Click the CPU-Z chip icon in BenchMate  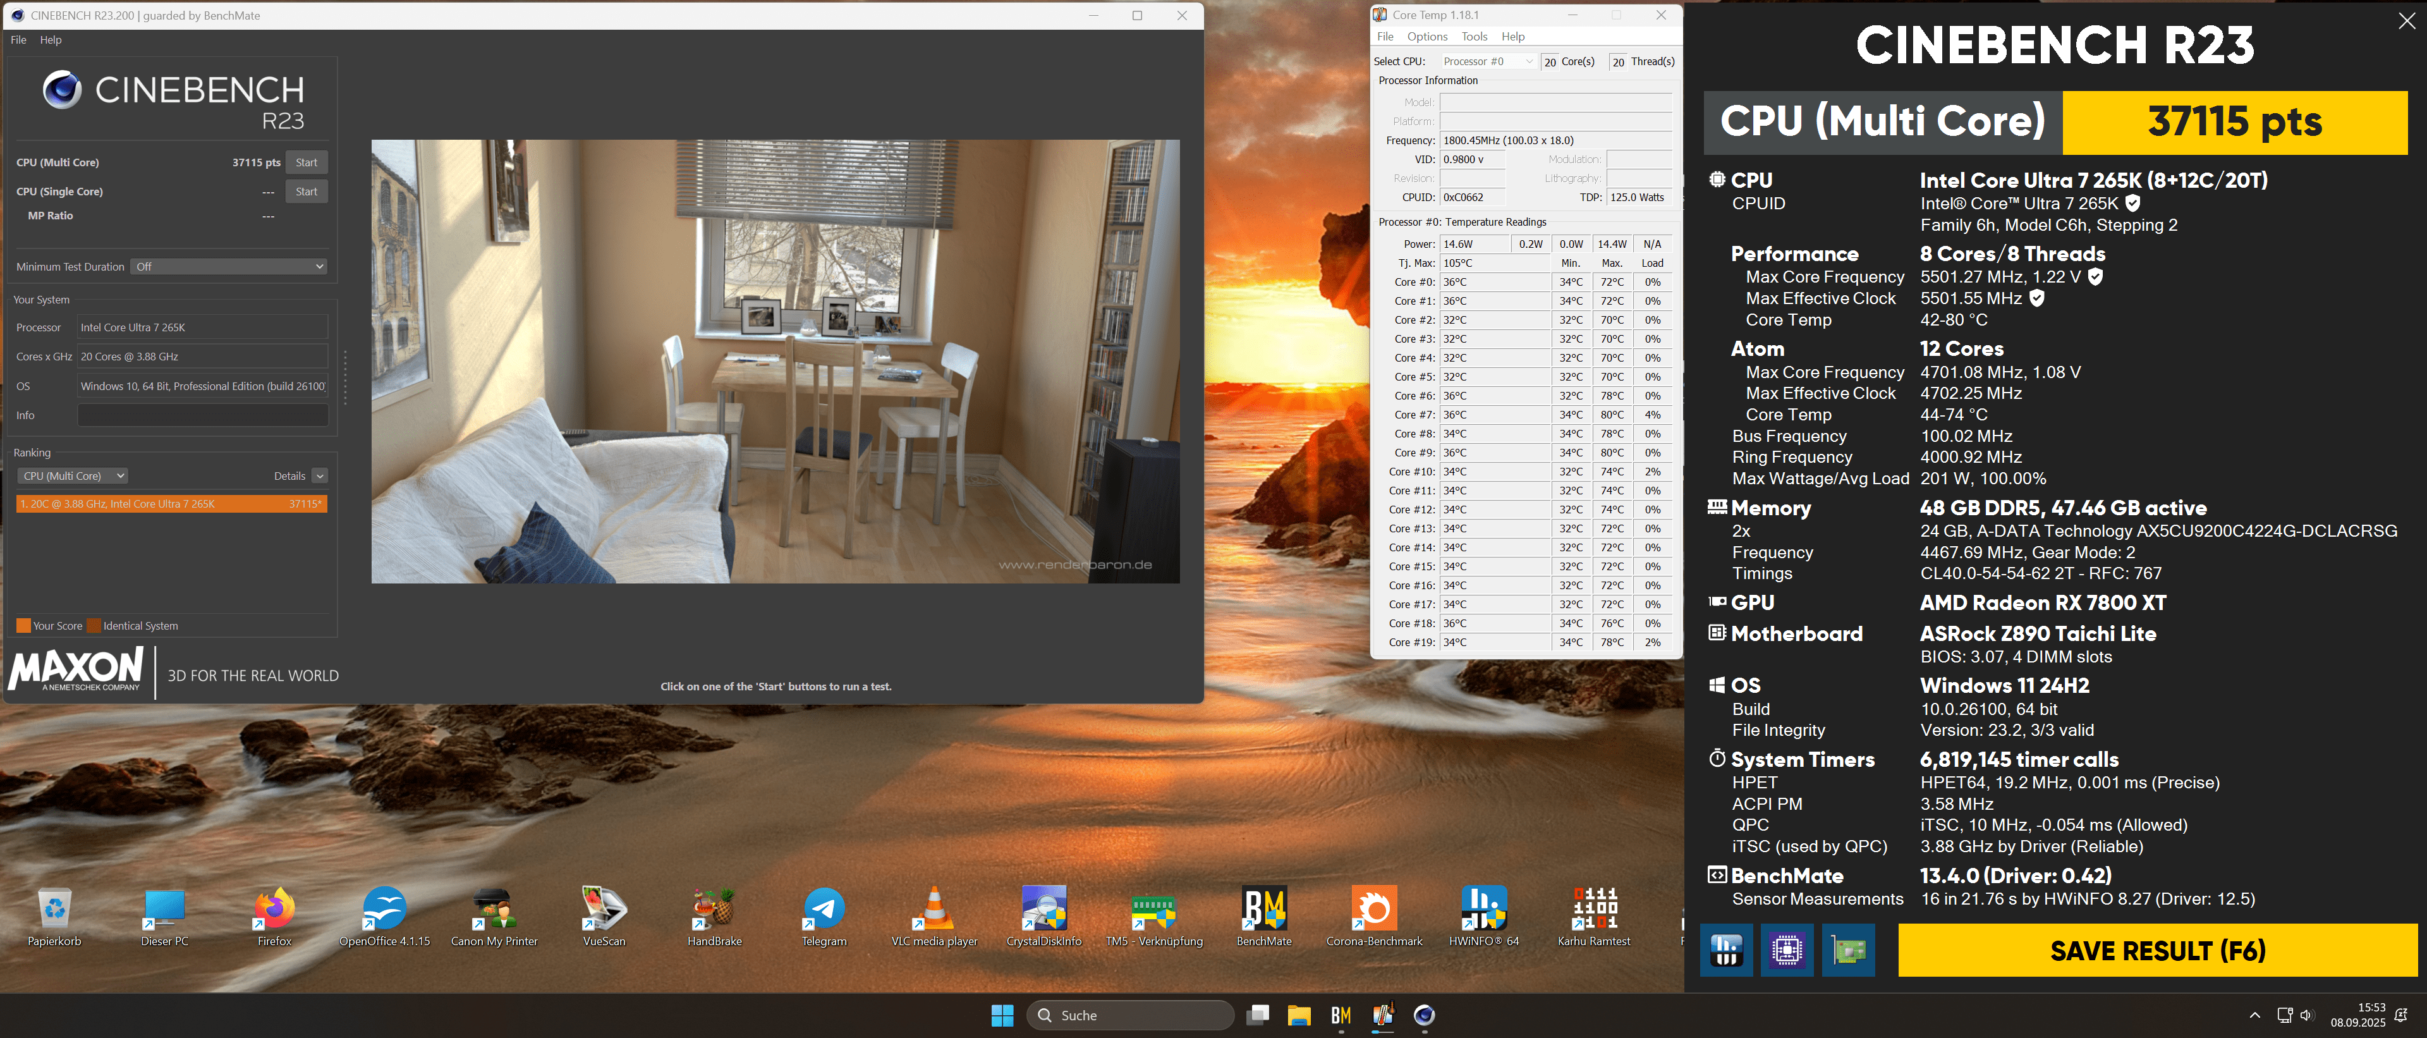pos(1786,949)
